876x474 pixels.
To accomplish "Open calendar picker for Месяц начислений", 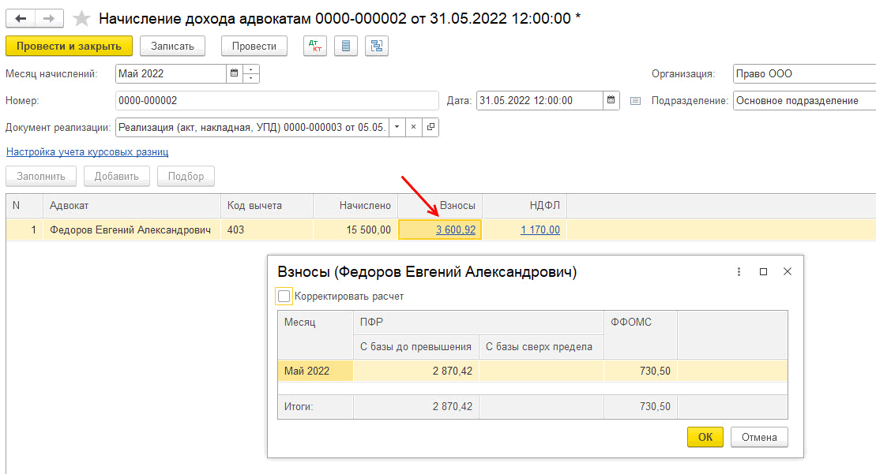I will tap(234, 74).
